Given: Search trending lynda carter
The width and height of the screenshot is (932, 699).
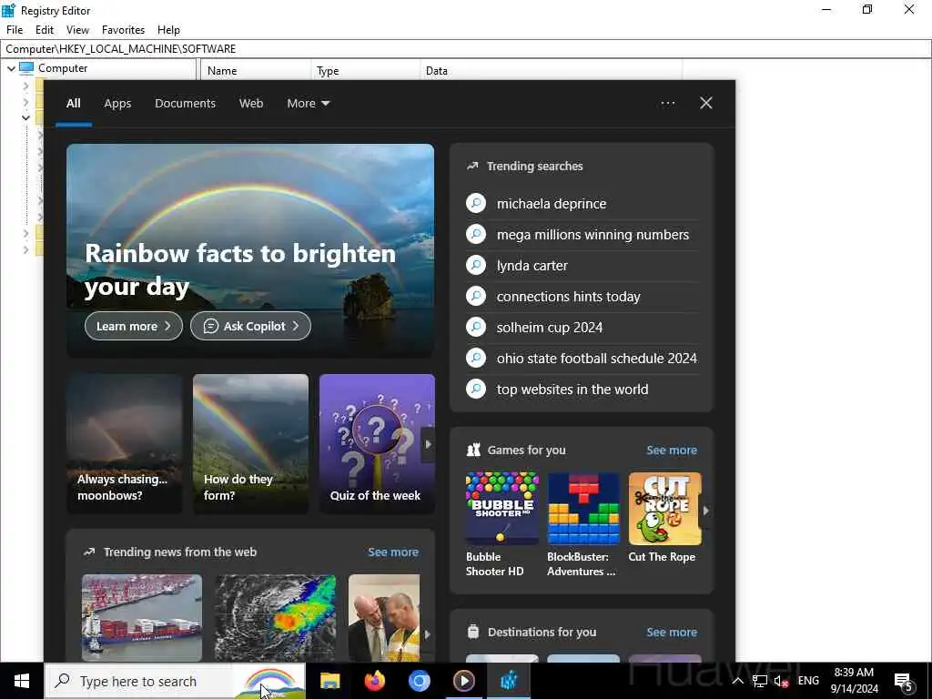Looking at the screenshot, I should pyautogui.click(x=532, y=266).
